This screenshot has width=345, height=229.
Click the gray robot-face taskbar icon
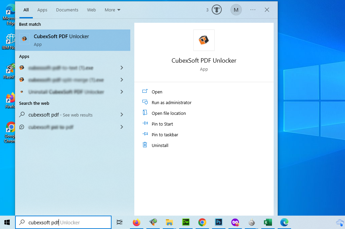[252, 222]
